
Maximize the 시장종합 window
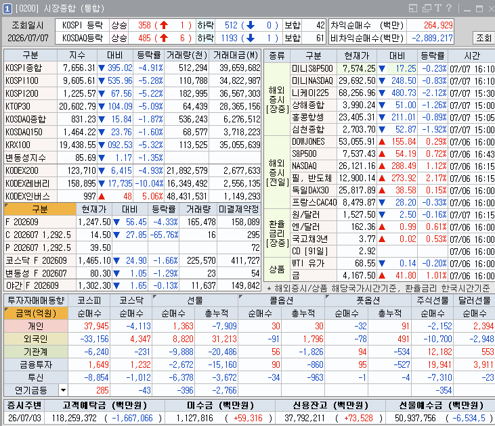[479, 9]
